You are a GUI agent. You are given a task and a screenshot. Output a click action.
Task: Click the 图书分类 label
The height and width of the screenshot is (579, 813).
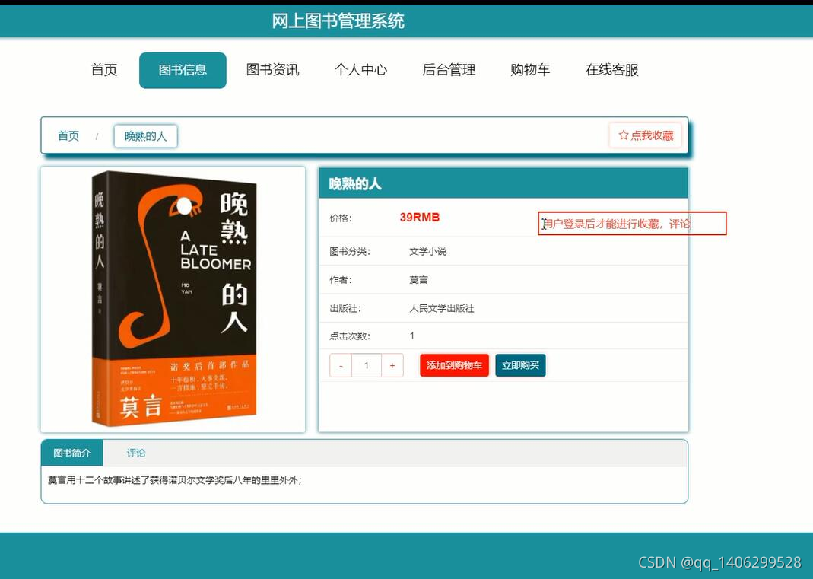[x=350, y=251]
